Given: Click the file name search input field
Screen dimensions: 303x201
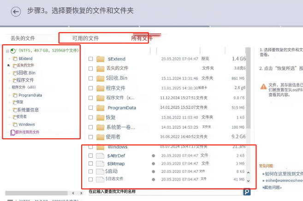Looking at the screenshot, I should click(166, 191).
